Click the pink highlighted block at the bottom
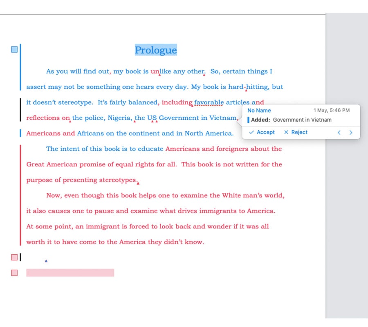This screenshot has height=327, width=368. [70, 273]
